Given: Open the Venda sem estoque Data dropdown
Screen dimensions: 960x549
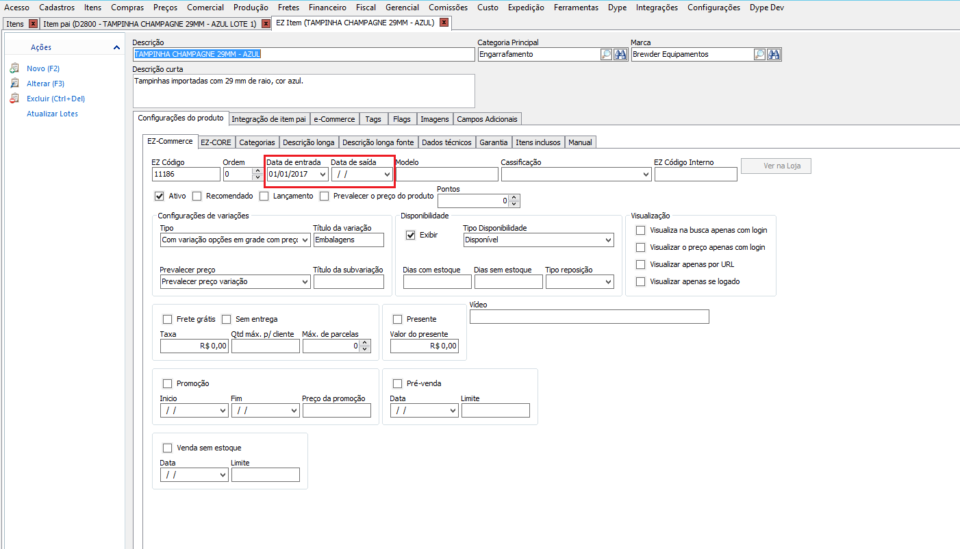Looking at the screenshot, I should pos(223,475).
